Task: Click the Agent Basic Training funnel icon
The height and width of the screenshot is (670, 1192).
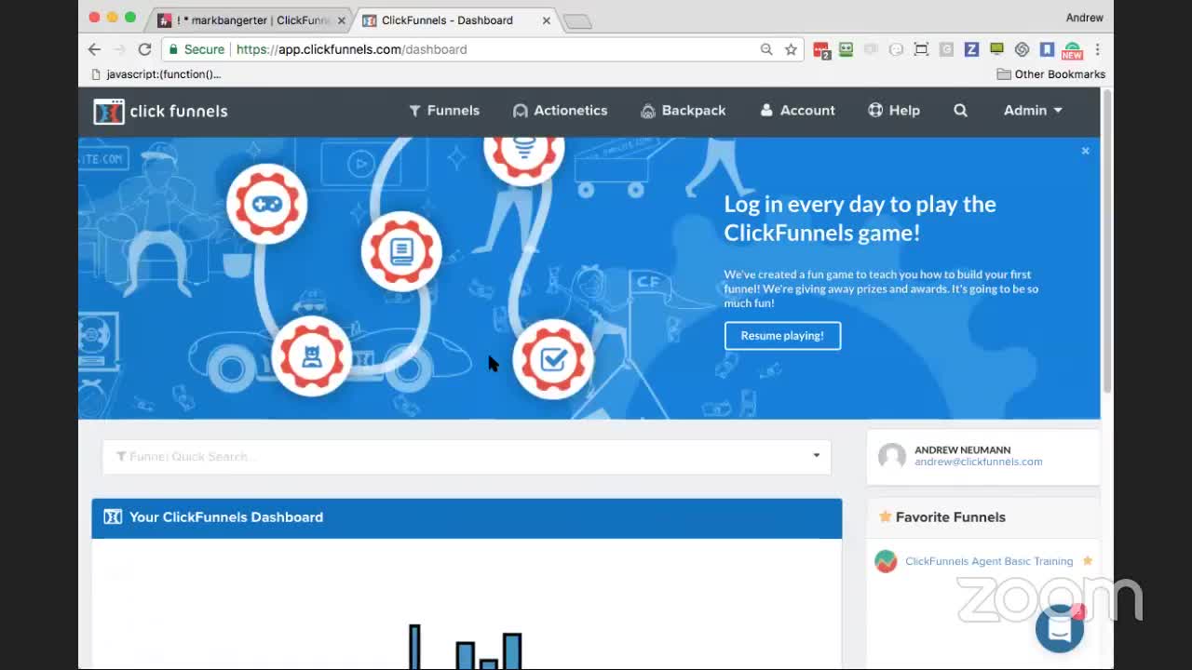Action: (x=886, y=561)
